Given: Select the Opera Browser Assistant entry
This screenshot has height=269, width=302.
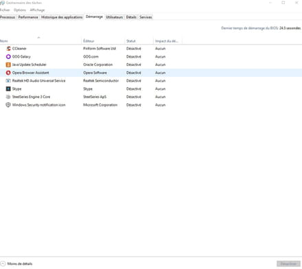Looking at the screenshot, I should (31, 73).
